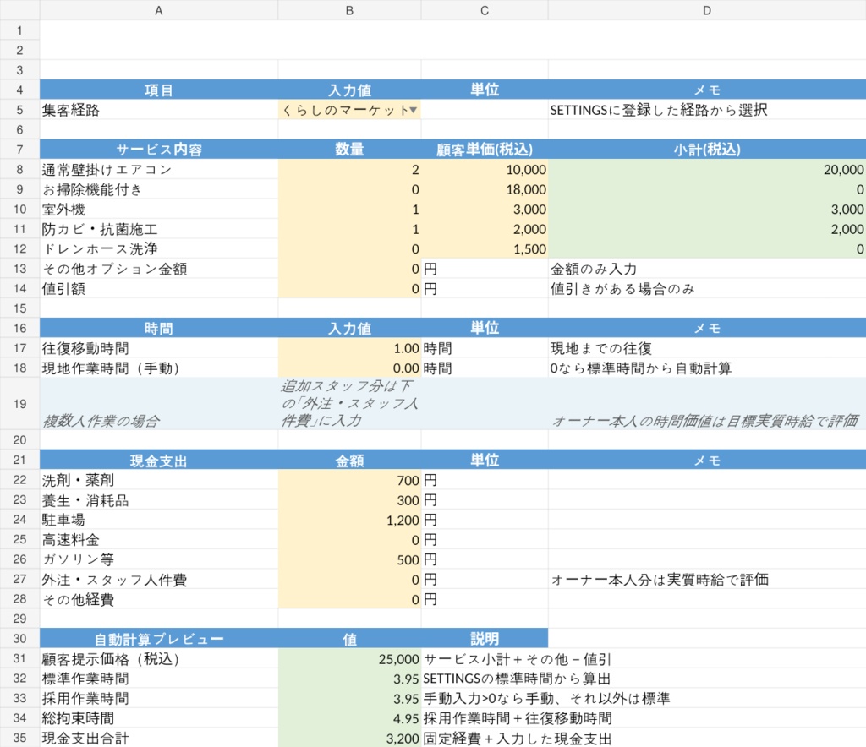Select row 5 header

coord(20,110)
